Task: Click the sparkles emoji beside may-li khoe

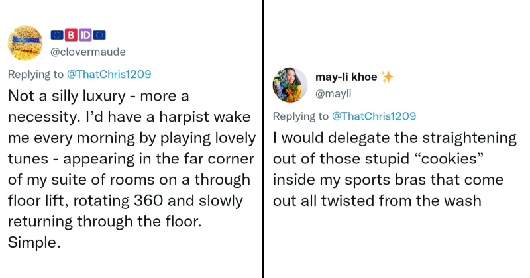Action: (388, 77)
